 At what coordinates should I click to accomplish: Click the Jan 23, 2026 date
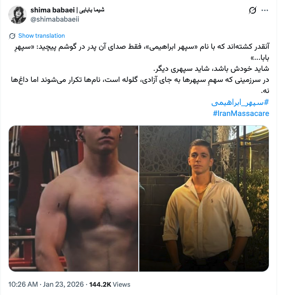click(x=63, y=284)
